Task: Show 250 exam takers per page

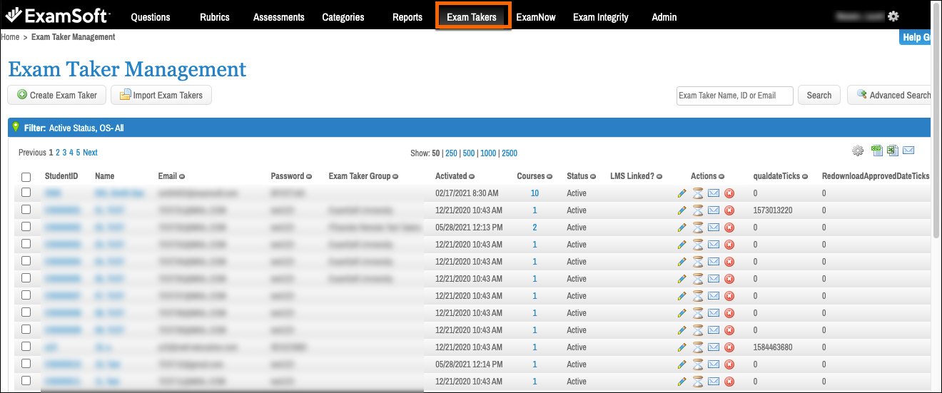Action: click(x=451, y=153)
